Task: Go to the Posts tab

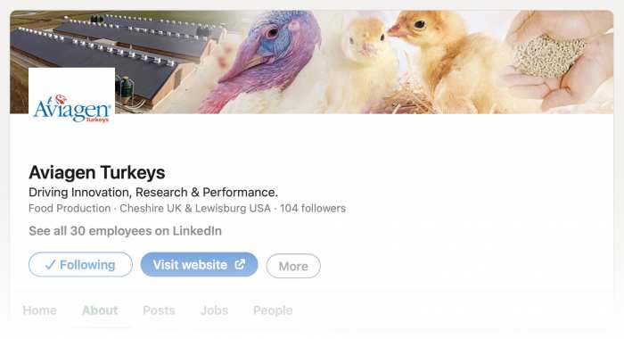Action: tap(159, 310)
